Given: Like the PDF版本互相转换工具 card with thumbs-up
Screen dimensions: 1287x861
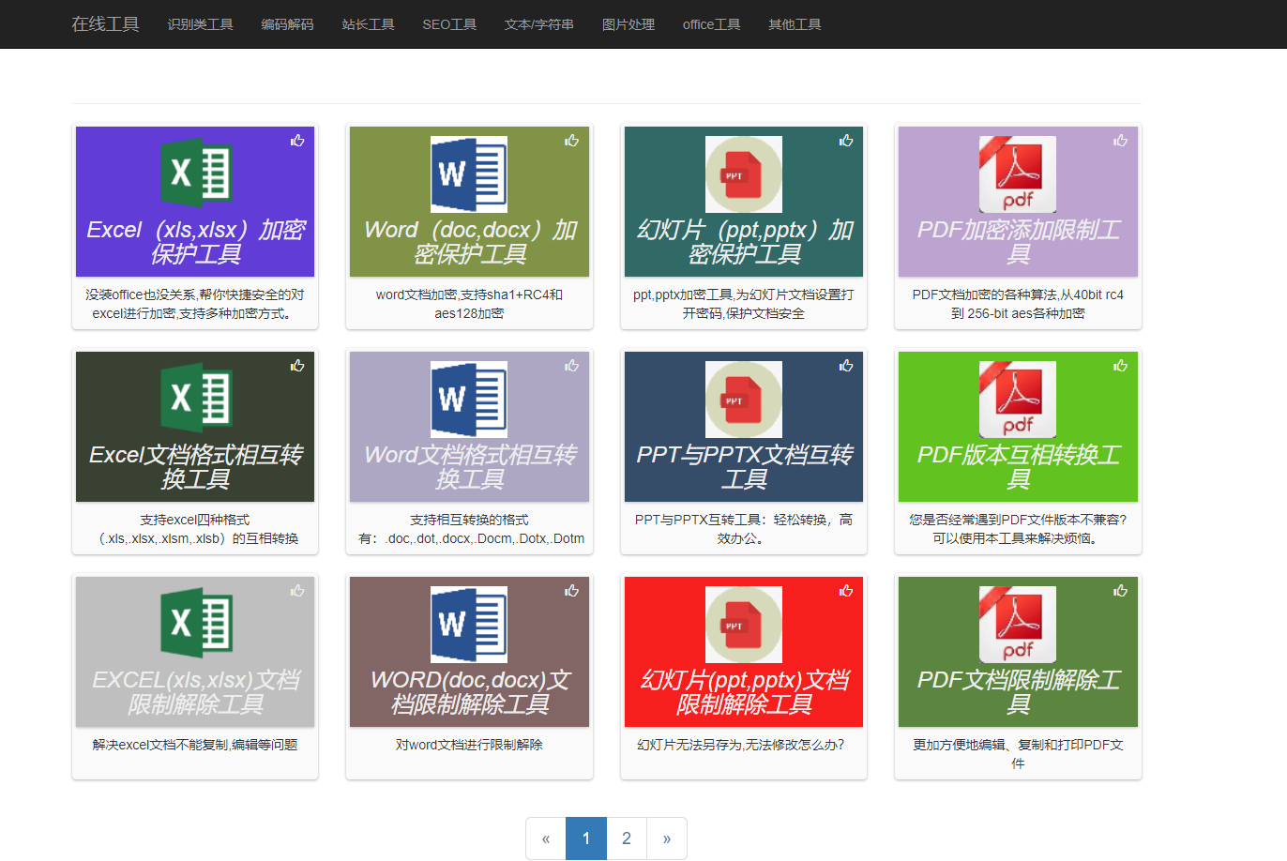Looking at the screenshot, I should pyautogui.click(x=1120, y=366).
